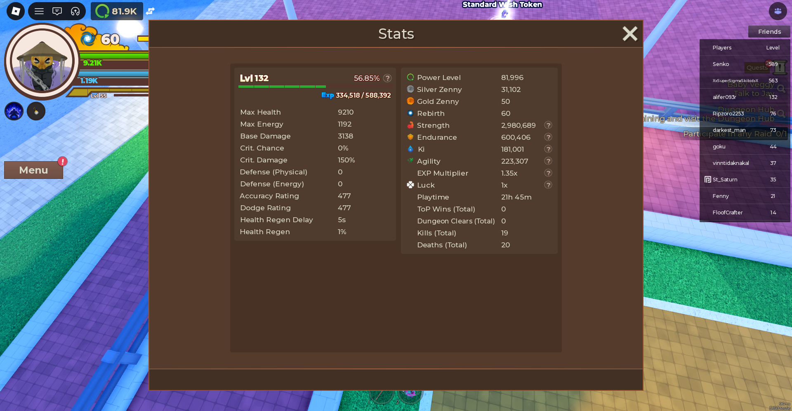792x411 pixels.
Task: Click the player avatar portrait
Action: (42, 61)
